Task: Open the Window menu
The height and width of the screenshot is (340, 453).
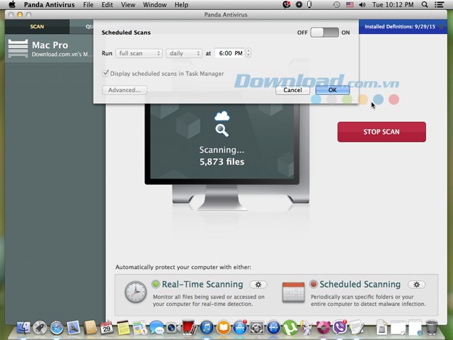Action: pyautogui.click(x=154, y=5)
